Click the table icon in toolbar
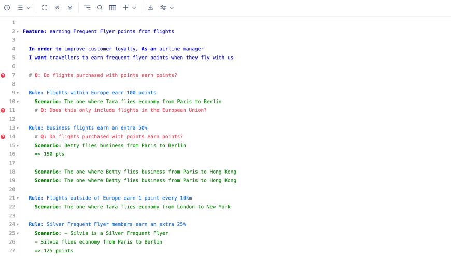 [112, 8]
